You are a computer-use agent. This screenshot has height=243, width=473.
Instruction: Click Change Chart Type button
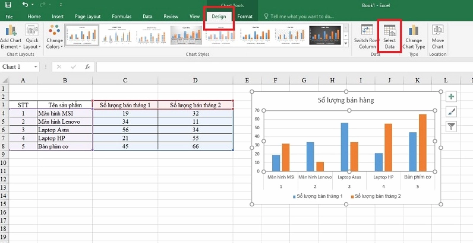pyautogui.click(x=414, y=37)
